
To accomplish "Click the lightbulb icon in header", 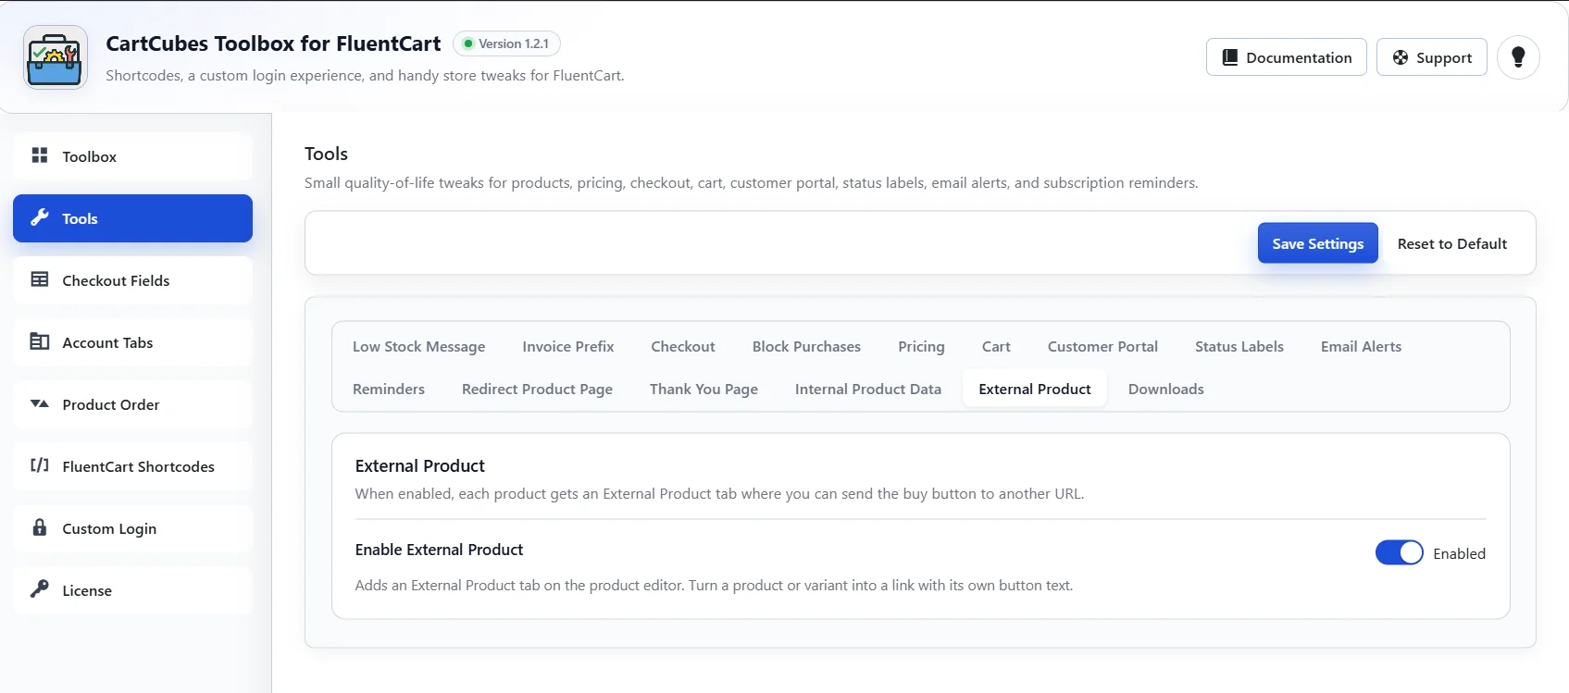I will click(x=1518, y=57).
